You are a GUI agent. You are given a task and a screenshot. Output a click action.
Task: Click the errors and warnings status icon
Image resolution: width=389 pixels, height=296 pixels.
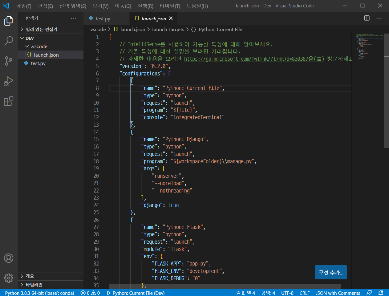coord(90,293)
